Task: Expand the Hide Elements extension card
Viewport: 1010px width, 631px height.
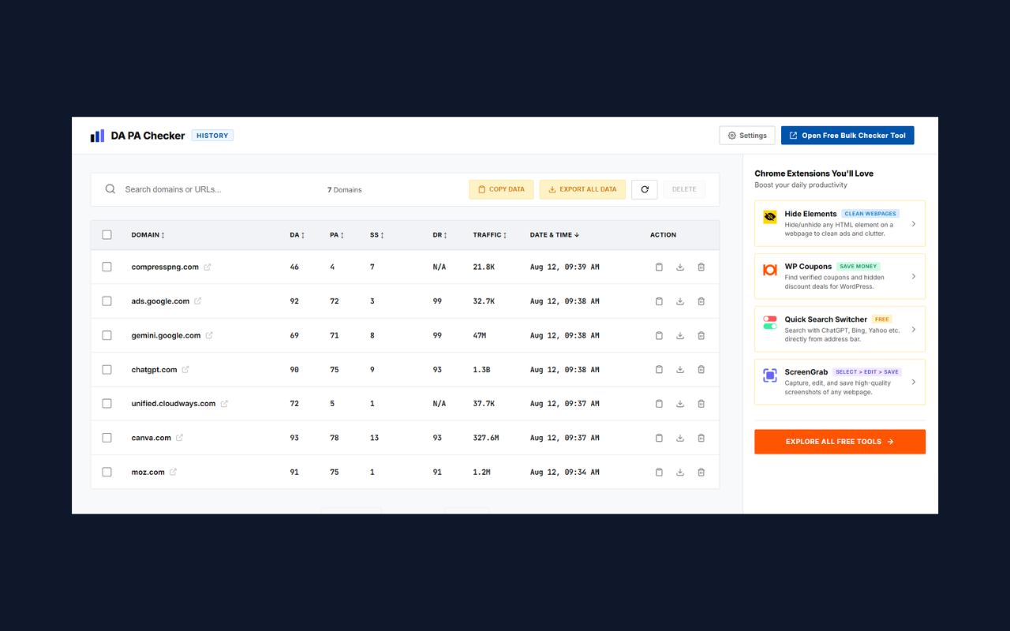Action: 840,224
